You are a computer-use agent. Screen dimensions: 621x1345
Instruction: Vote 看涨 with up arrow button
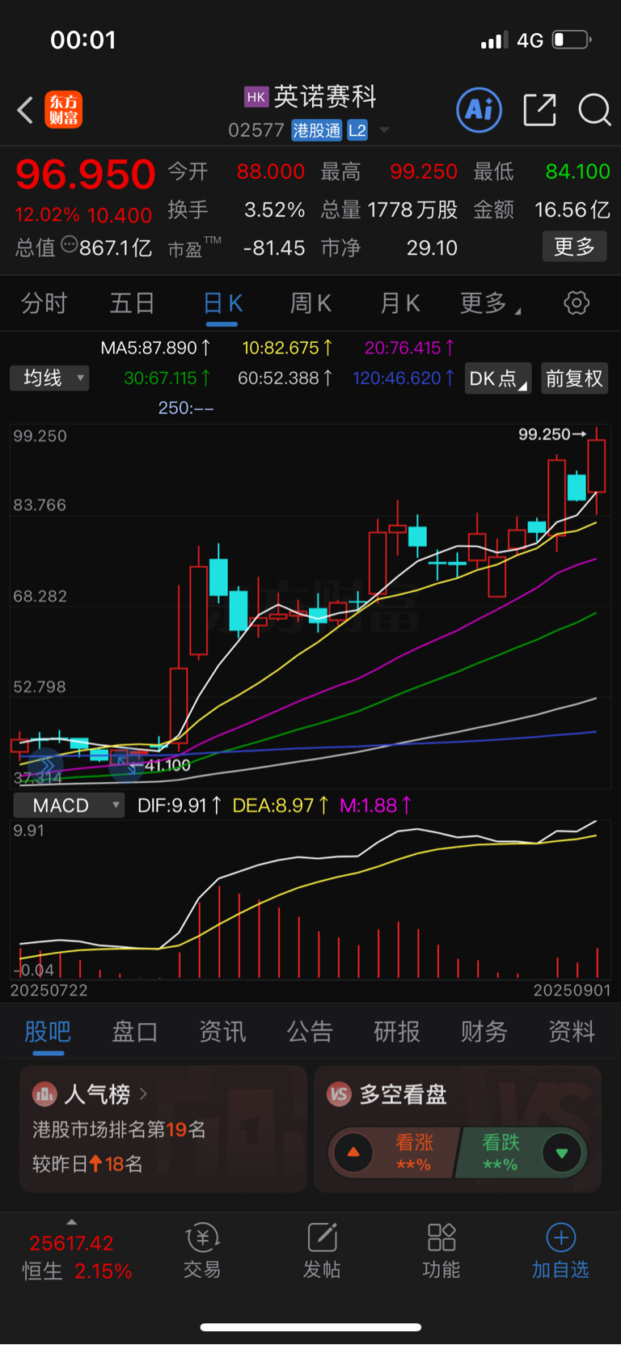click(353, 1153)
